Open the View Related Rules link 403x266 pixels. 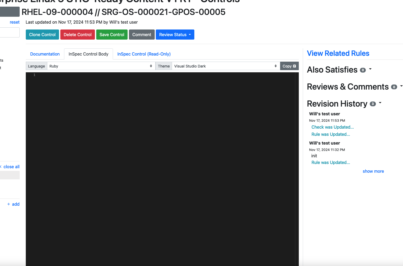coord(338,53)
